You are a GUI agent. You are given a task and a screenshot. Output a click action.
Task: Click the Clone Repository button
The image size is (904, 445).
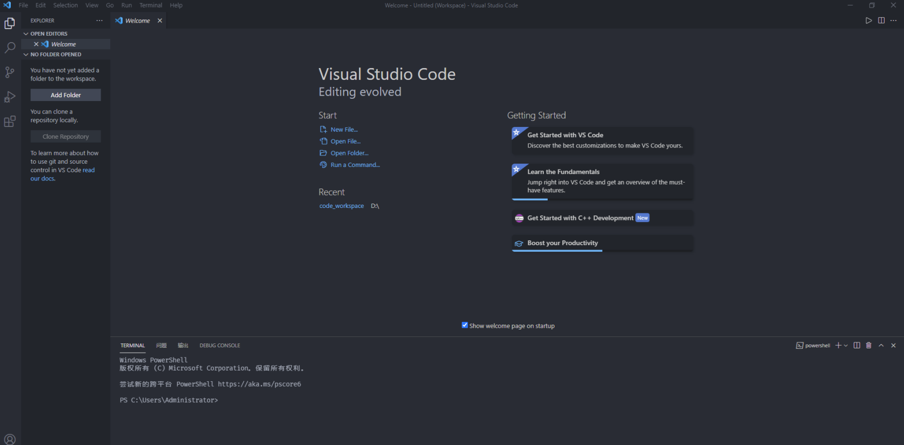(x=65, y=137)
